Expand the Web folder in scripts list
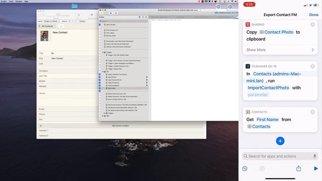The image size is (322, 181). [x=103, y=116]
